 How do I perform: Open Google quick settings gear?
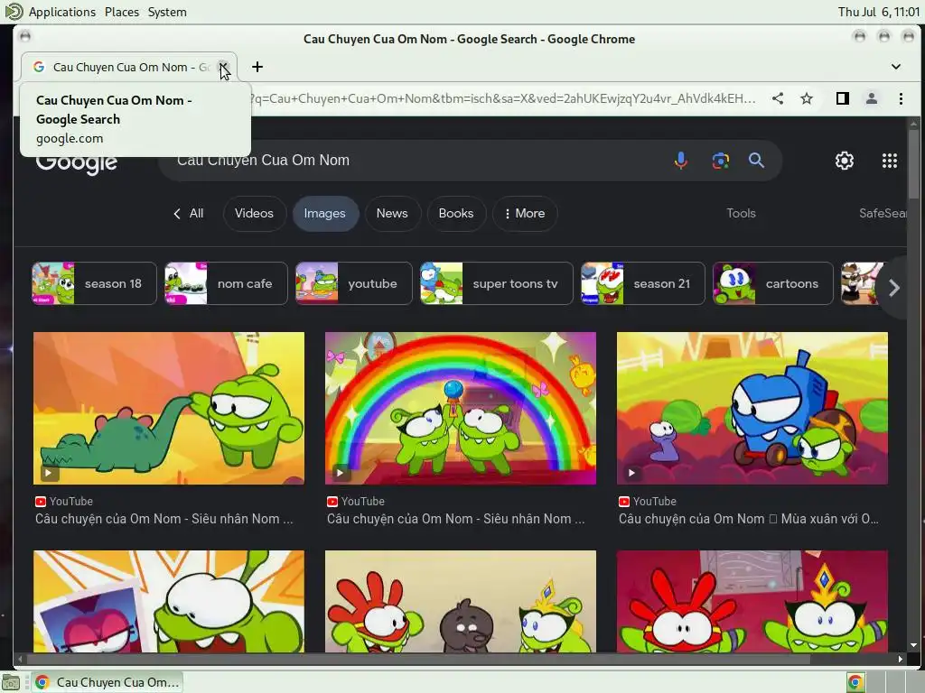(845, 161)
